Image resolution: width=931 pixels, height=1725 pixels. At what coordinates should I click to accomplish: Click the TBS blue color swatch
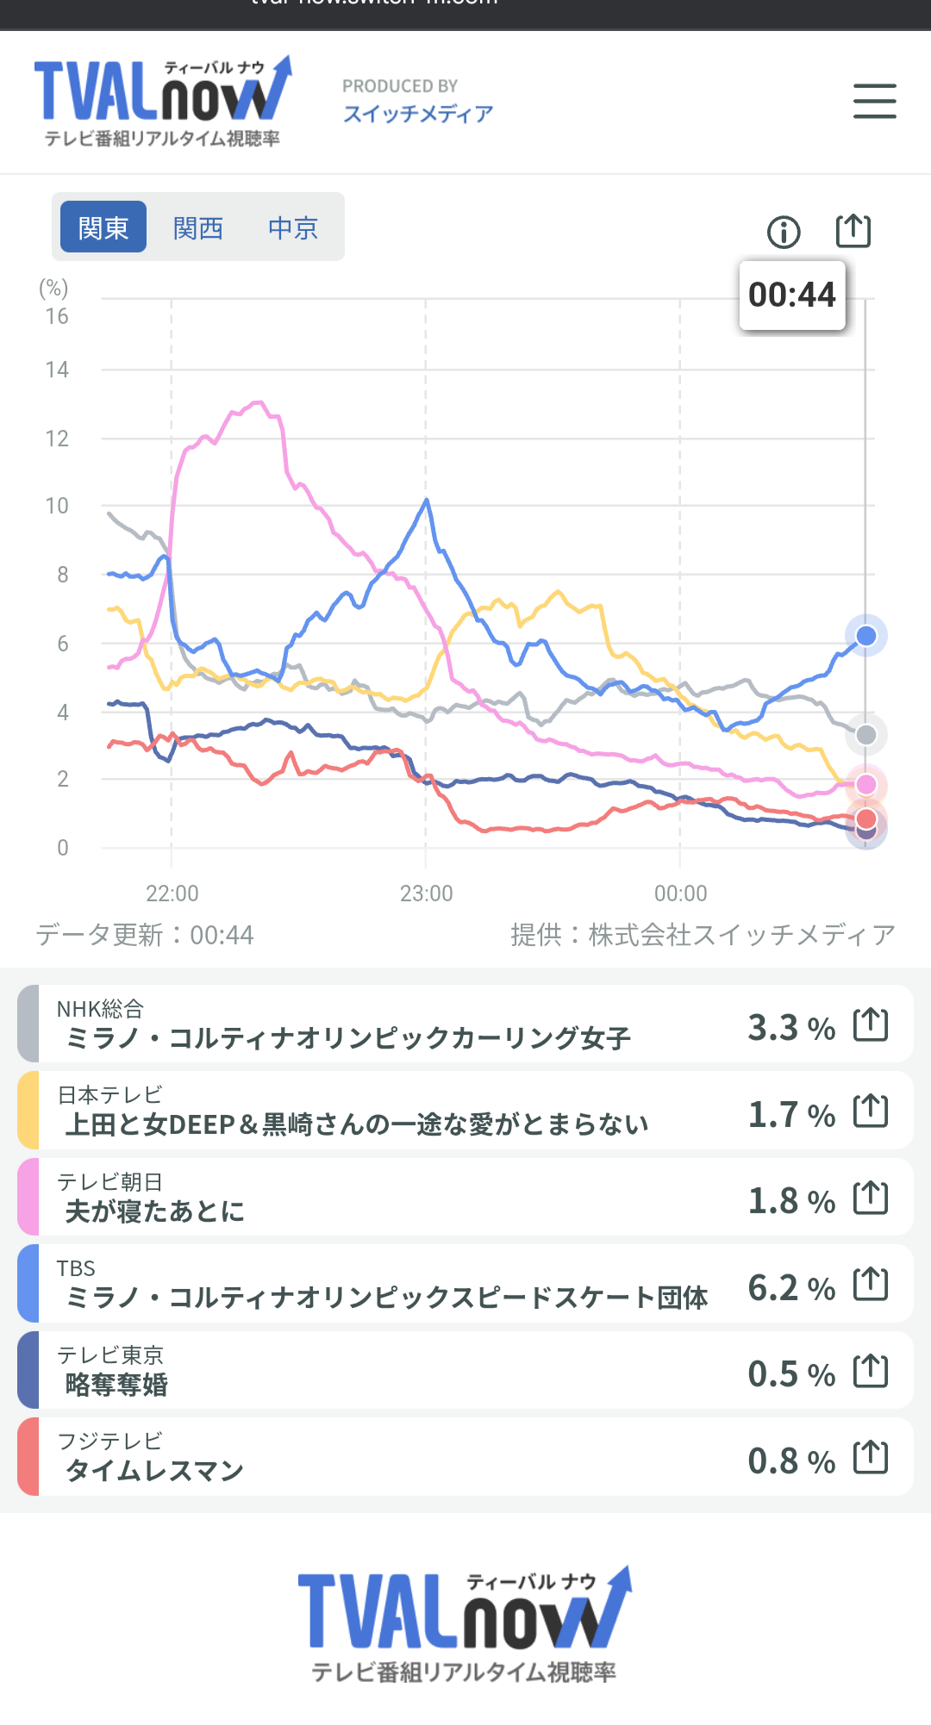tap(28, 1284)
